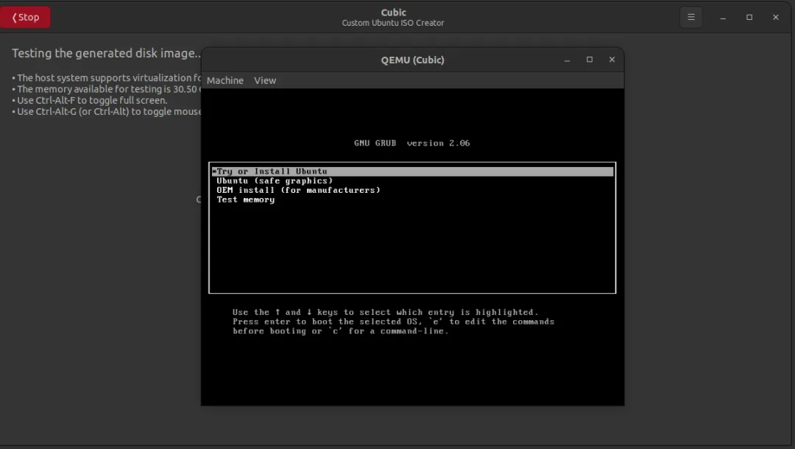Minimize the Cubic main window
Viewport: 795px width, 449px height.
coord(723,17)
